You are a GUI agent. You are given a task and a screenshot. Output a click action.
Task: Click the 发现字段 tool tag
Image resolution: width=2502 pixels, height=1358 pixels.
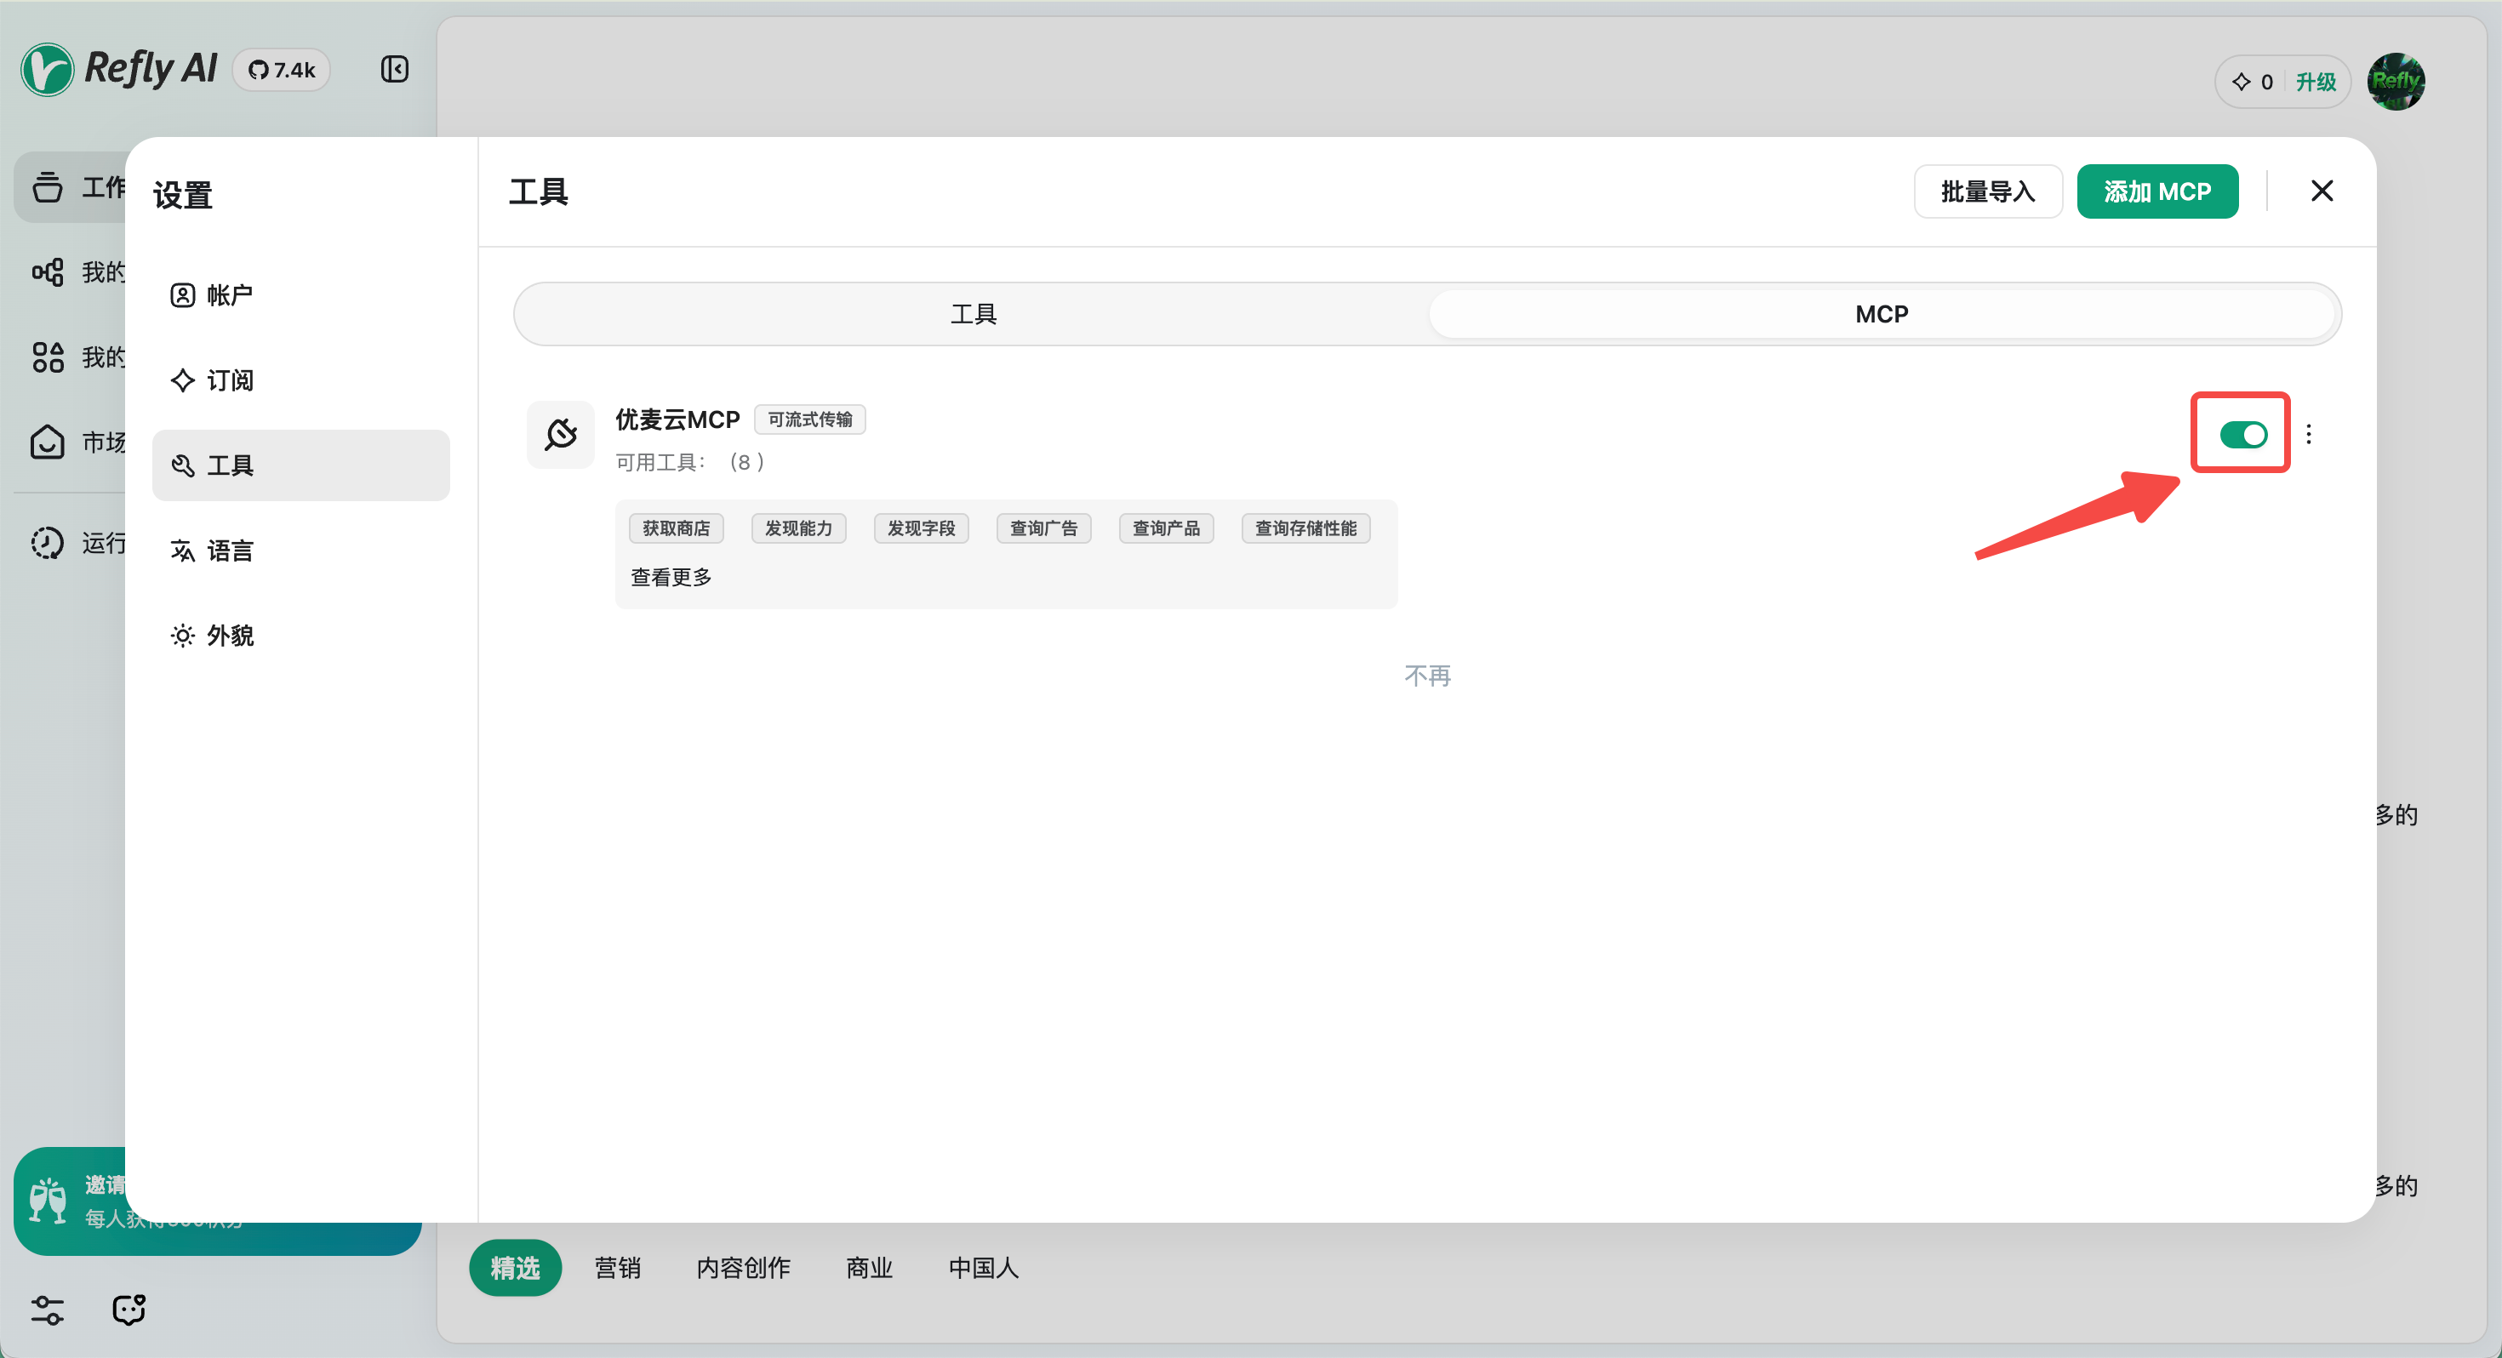pos(921,528)
